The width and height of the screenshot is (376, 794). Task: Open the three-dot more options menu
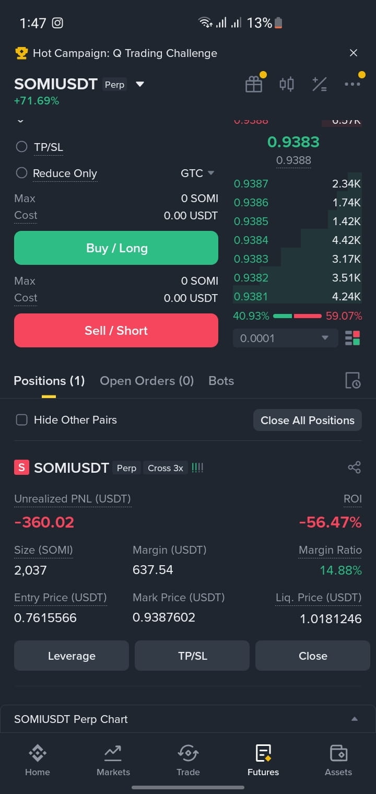pyautogui.click(x=352, y=84)
